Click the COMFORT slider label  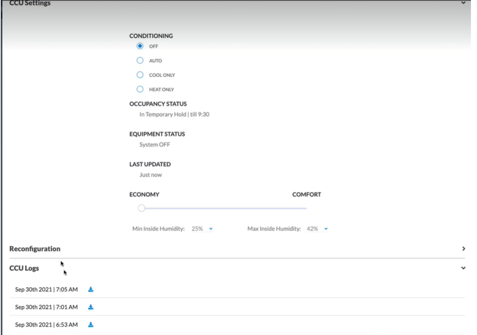click(307, 195)
